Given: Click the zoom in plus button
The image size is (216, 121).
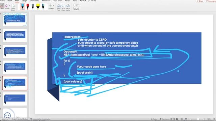Looking at the screenshot, I should (205, 119).
